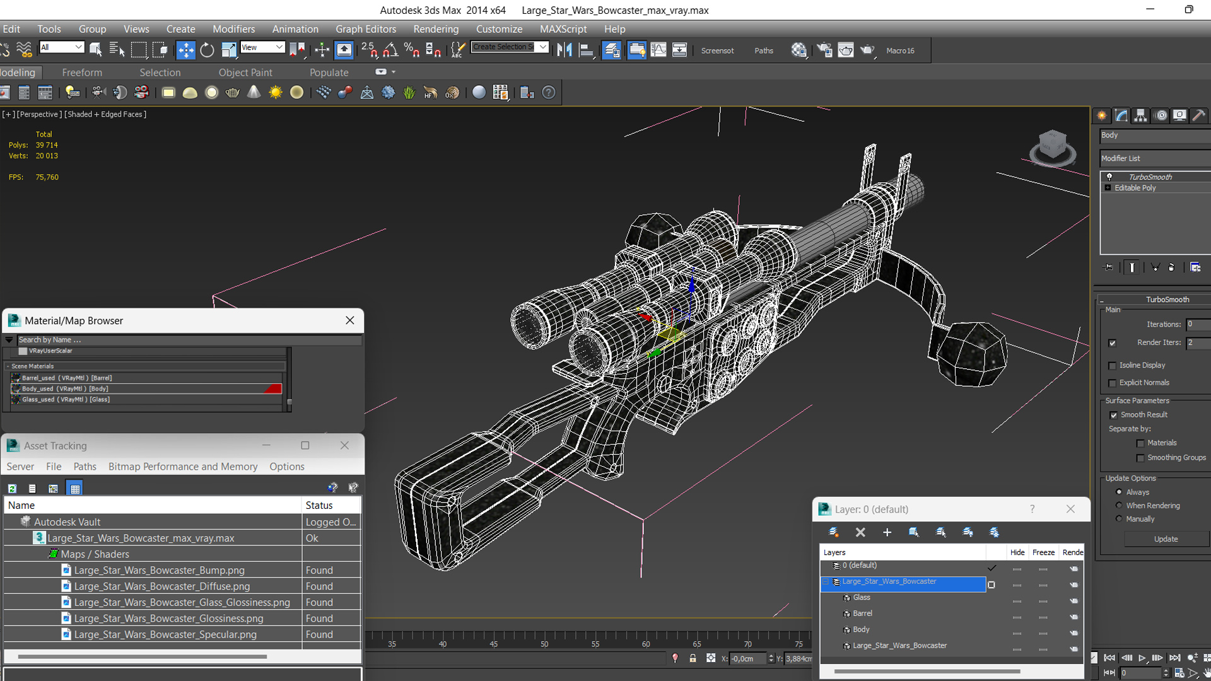Enable Isoline Display checkbox
This screenshot has height=681, width=1211.
[1113, 366]
